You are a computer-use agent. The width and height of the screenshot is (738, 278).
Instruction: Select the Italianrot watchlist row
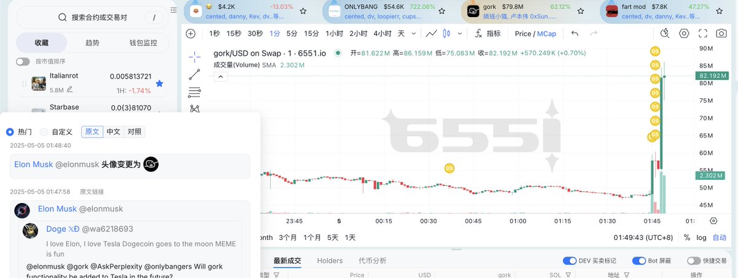[92, 83]
